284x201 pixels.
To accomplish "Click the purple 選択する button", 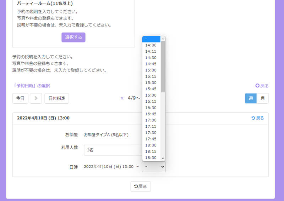I will pos(73,38).
